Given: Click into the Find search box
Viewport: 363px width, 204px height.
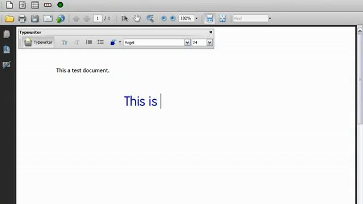Looking at the screenshot, I should (250, 18).
